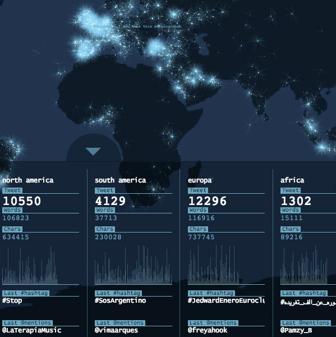Click tweet count 1302 for africa
336x337 pixels.
[x=296, y=201]
